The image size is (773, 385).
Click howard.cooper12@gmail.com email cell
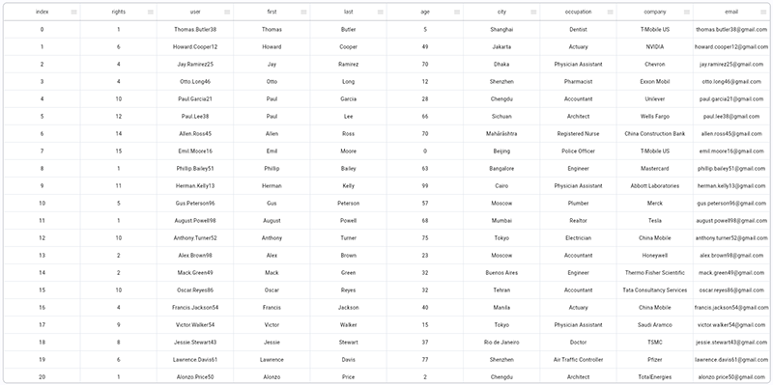pyautogui.click(x=731, y=46)
